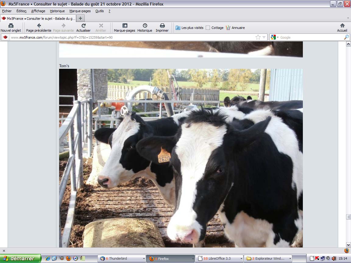
Task: Click the cow photo posted by Tom's
Action: (181, 158)
